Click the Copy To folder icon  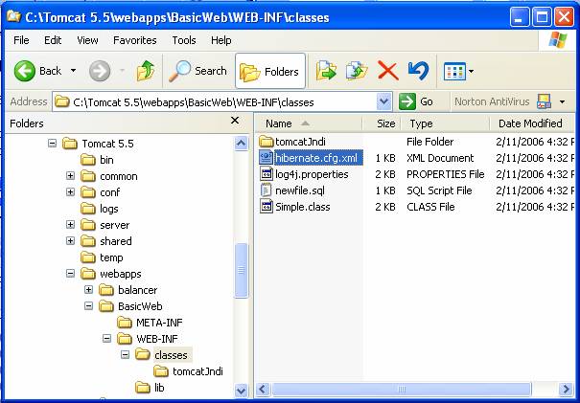pyautogui.click(x=357, y=71)
